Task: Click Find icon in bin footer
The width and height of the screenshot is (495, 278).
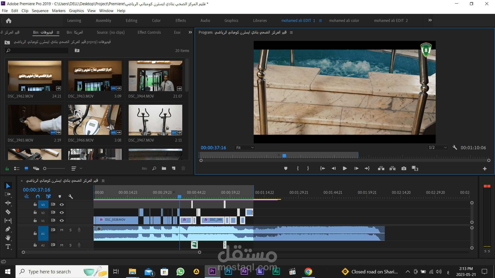Action: tap(154, 168)
